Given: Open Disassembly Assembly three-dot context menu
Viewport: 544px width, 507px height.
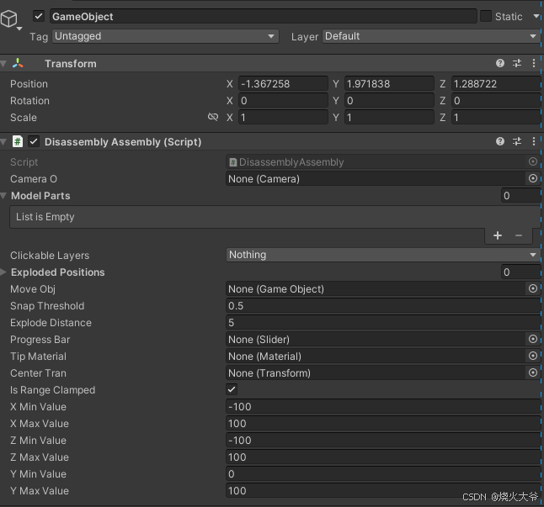Looking at the screenshot, I should pyautogui.click(x=534, y=141).
